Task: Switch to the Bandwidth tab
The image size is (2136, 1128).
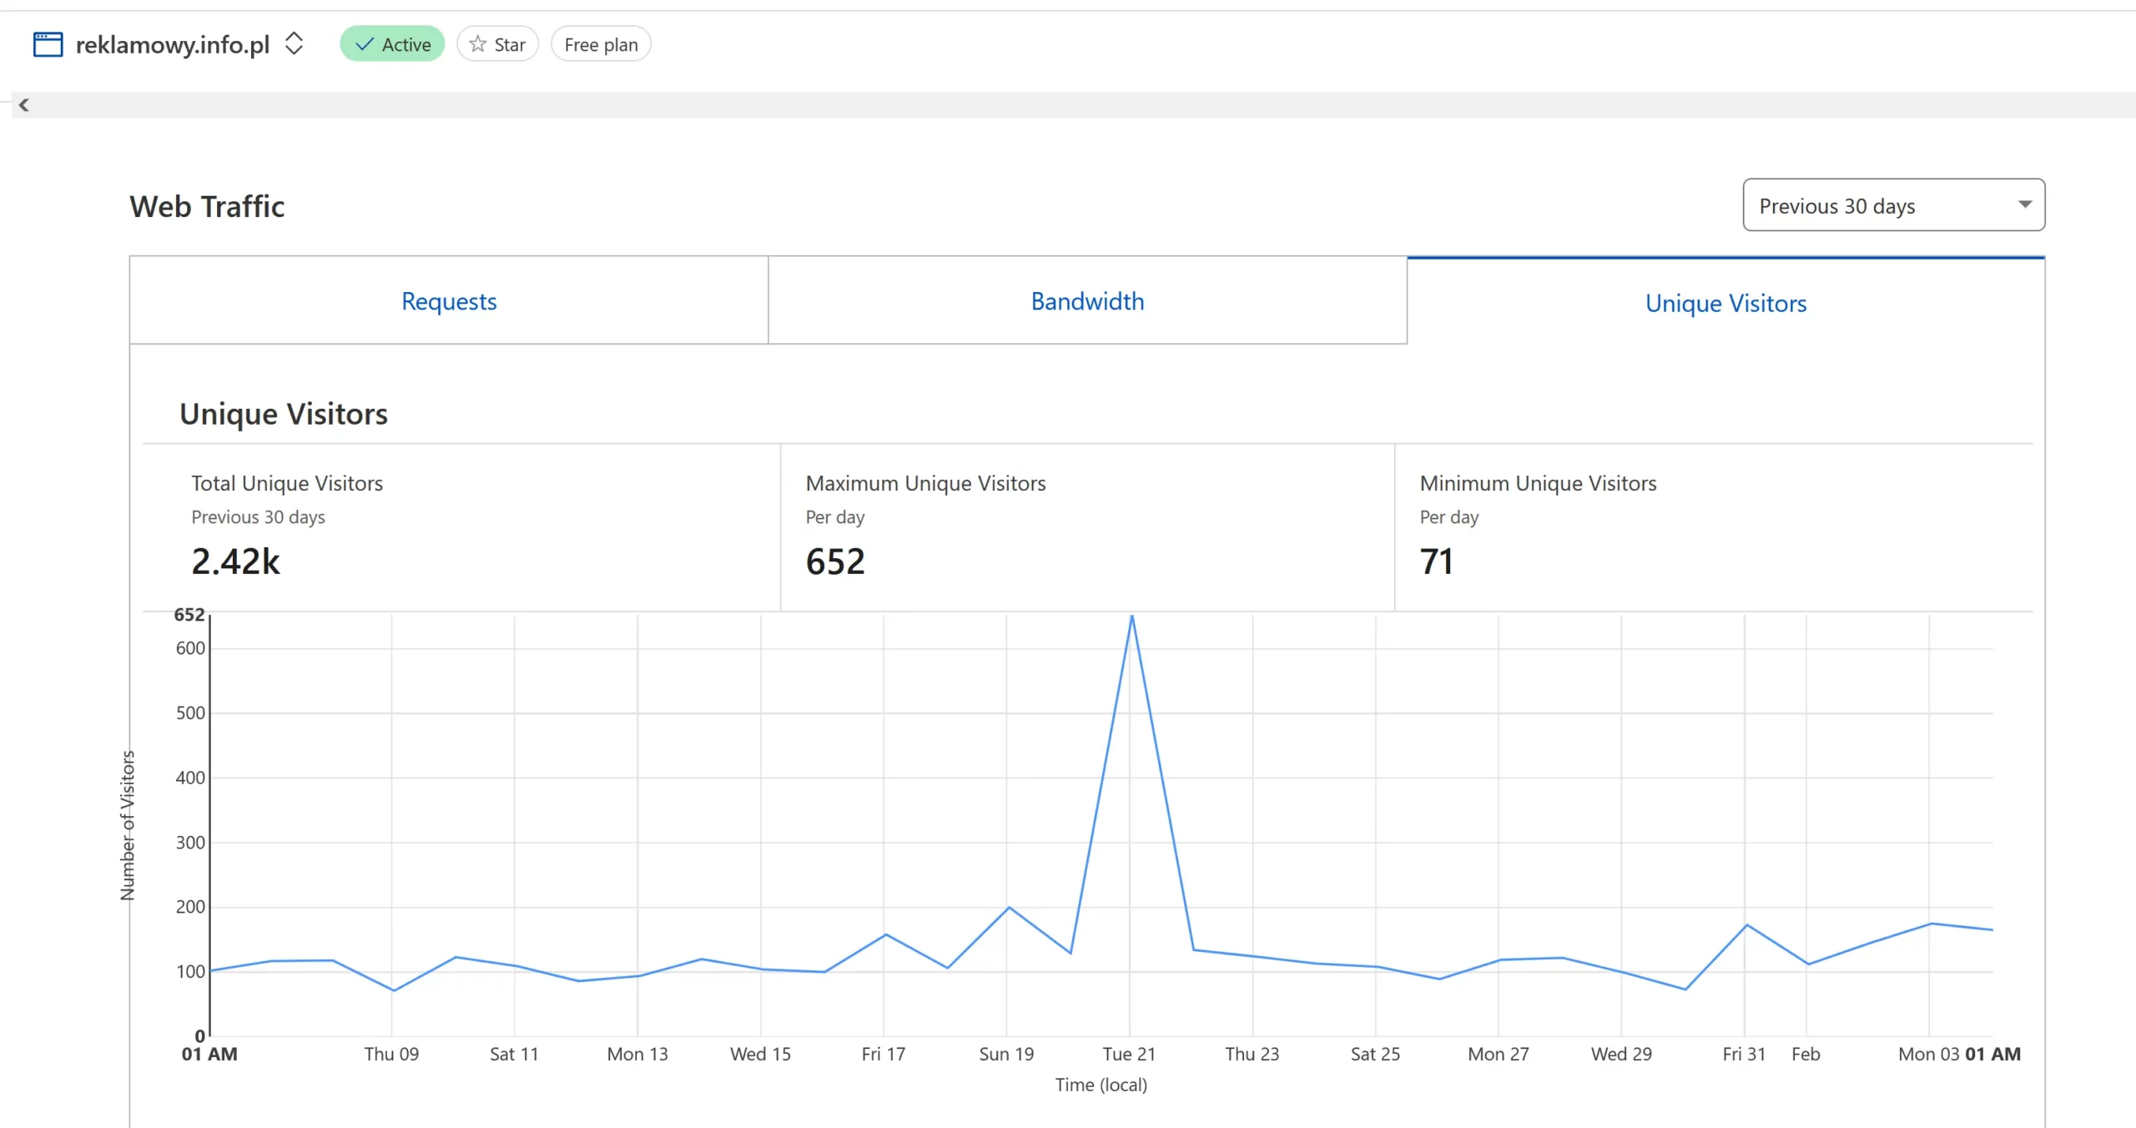Action: point(1087,301)
